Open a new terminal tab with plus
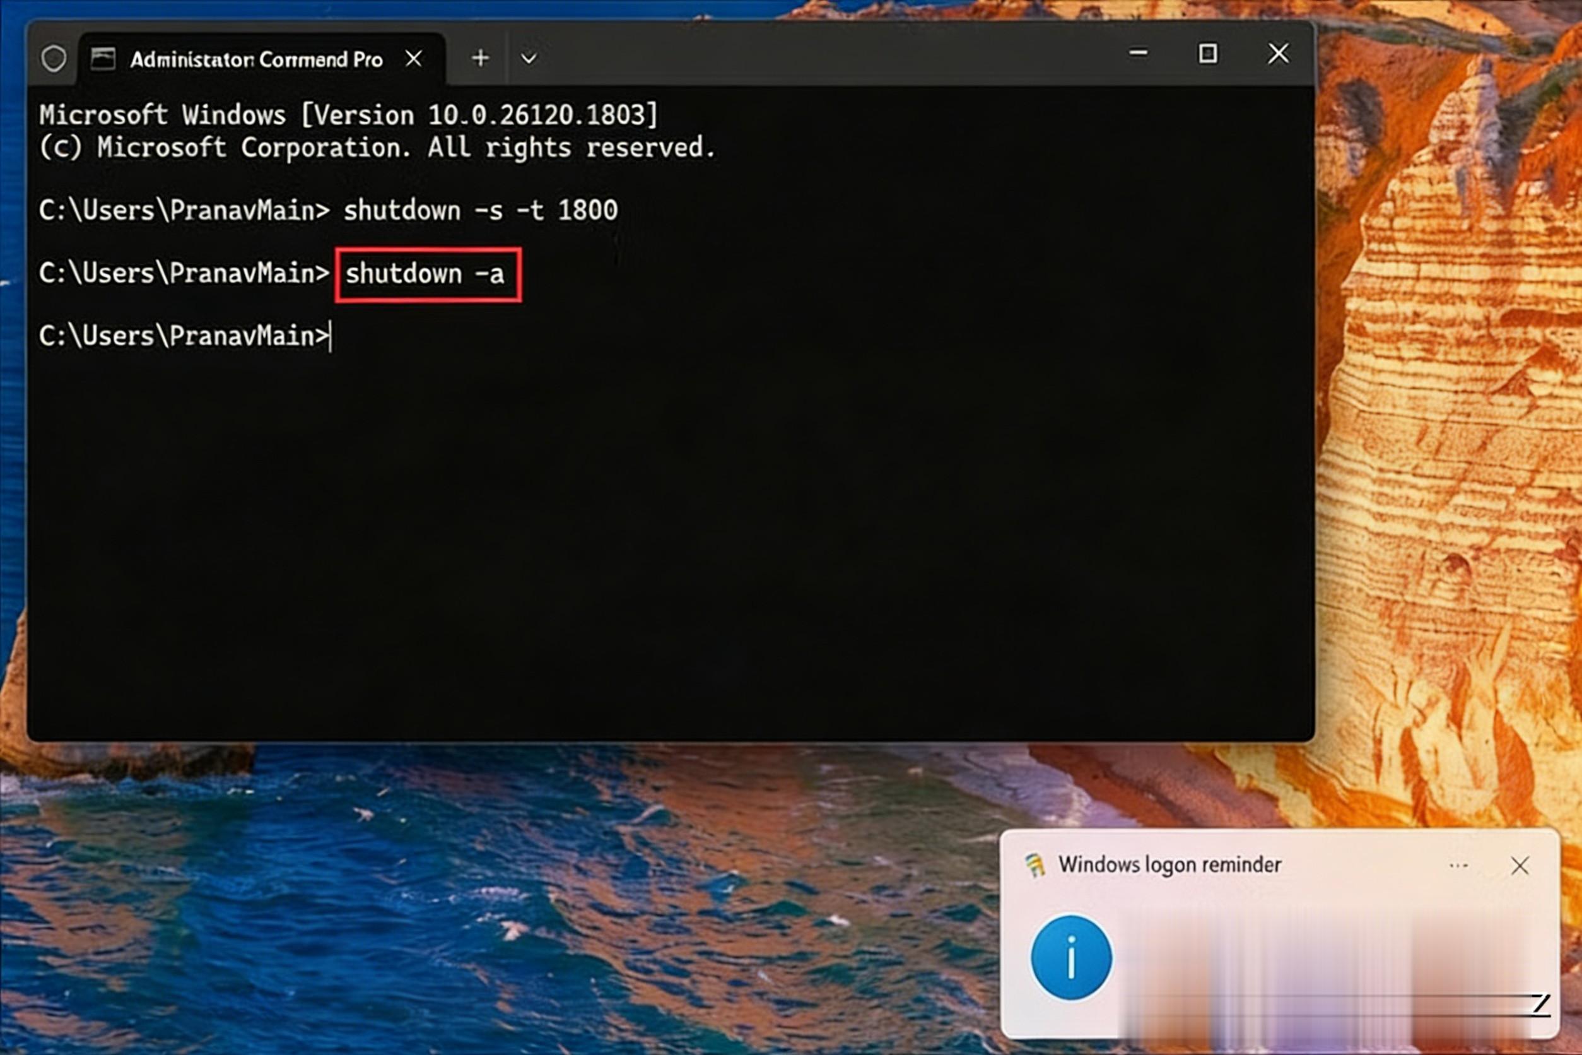 pos(480,59)
